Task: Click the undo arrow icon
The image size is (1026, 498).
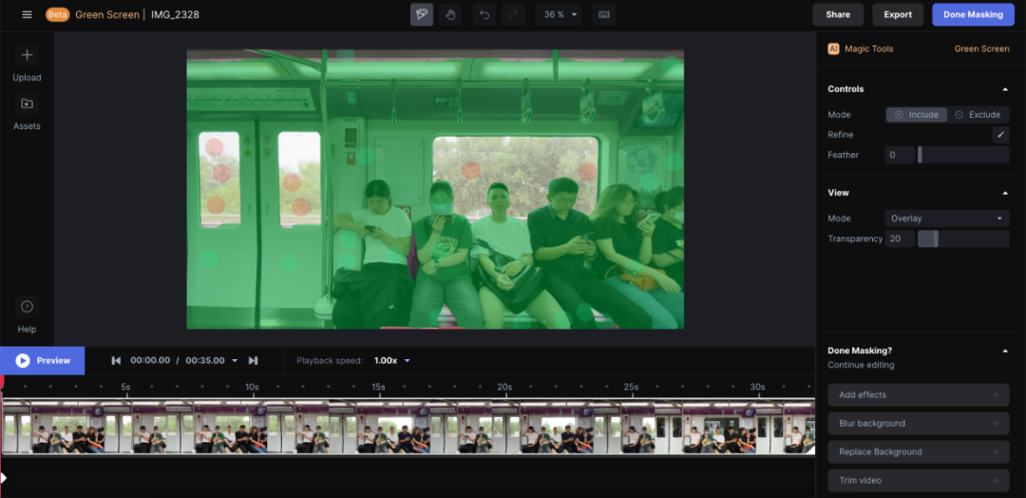Action: [x=484, y=14]
